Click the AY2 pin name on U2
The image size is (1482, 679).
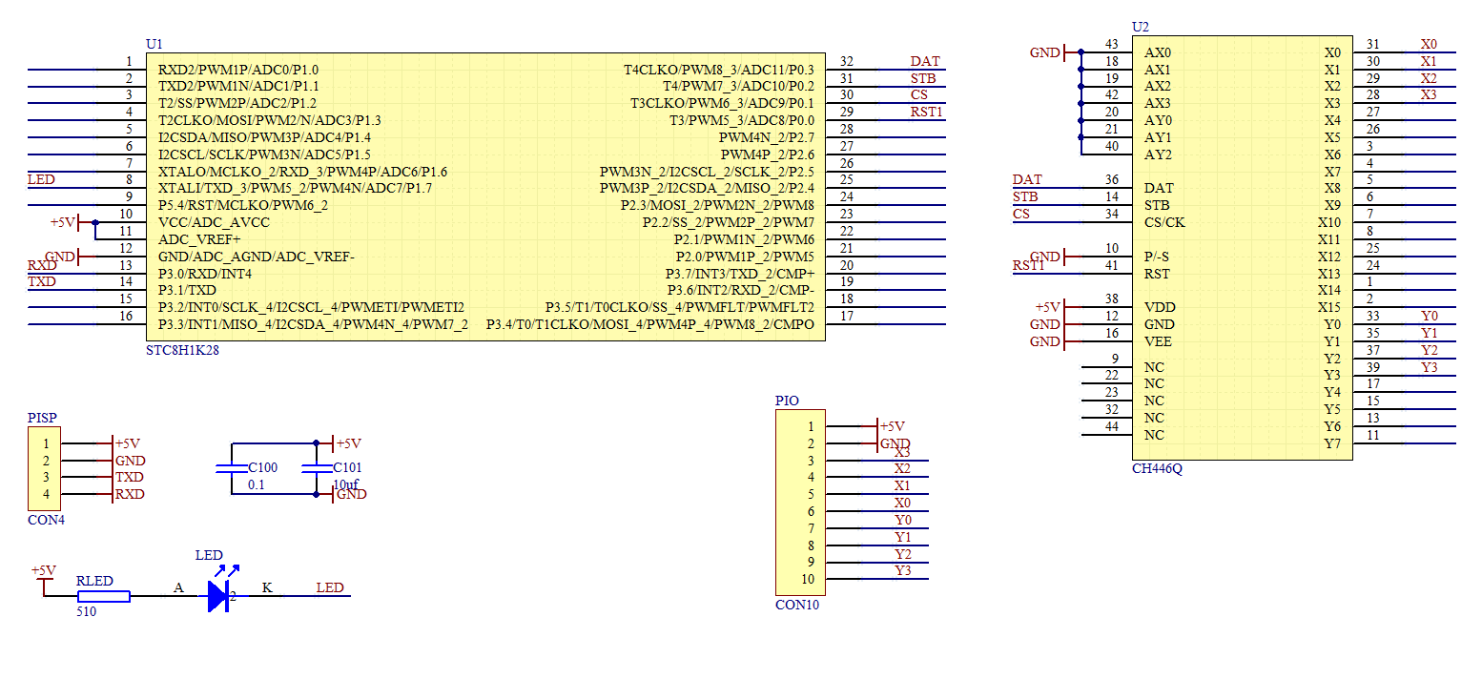coord(1158,154)
